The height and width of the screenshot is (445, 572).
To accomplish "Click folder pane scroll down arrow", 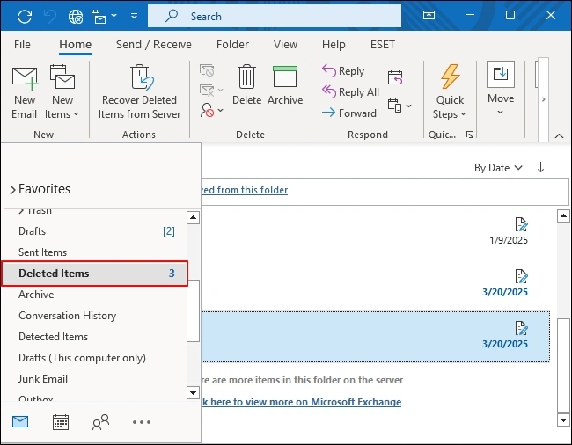I will point(193,393).
